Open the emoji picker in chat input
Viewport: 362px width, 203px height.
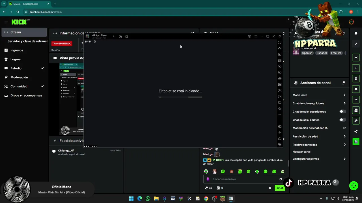[x=281, y=179]
